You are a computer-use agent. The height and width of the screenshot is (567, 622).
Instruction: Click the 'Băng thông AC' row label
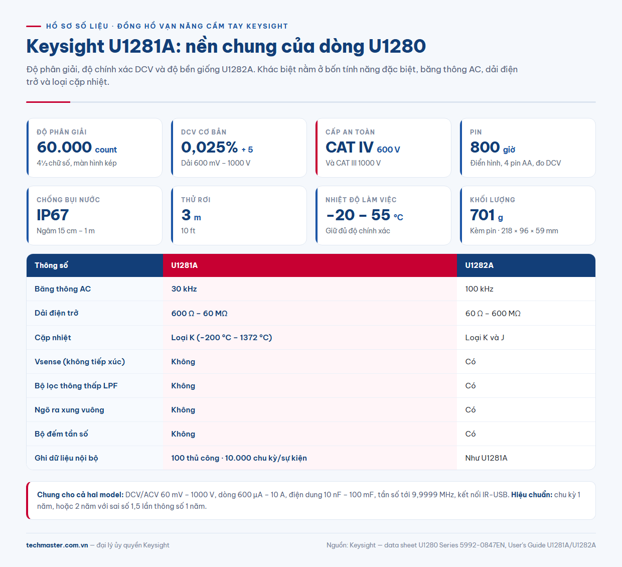[63, 289]
